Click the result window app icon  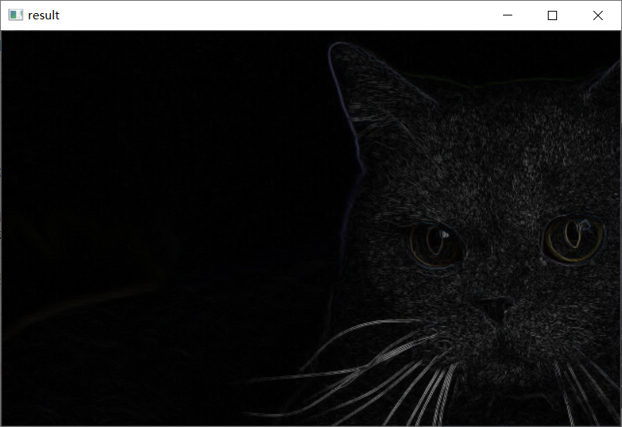(15, 15)
